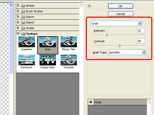
Task: Click the Artistic folder icon
Action: (x=23, y=5)
